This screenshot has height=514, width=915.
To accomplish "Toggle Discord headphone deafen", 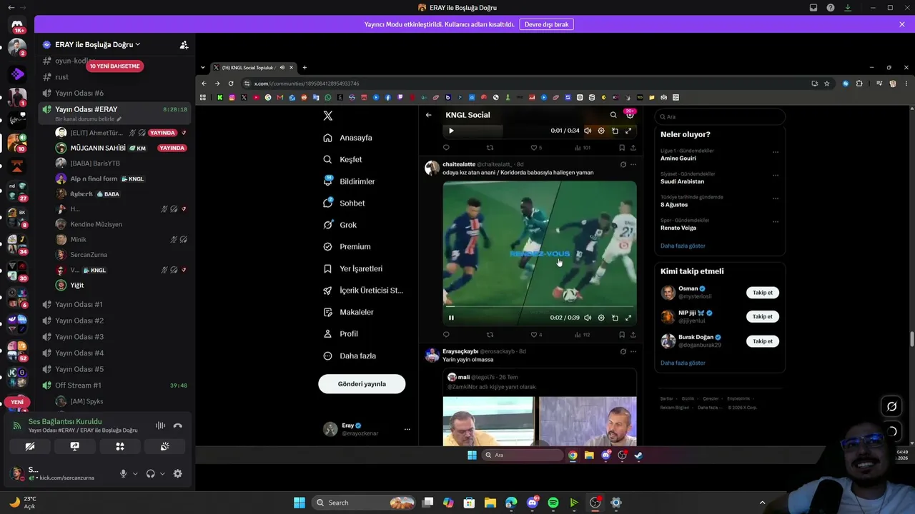I will pos(151,473).
